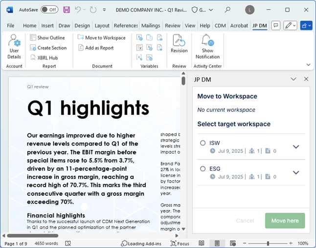Click the text lines with x variable icon
Image resolution: width=316 pixels, height=248 pixels.
click(x=139, y=47)
